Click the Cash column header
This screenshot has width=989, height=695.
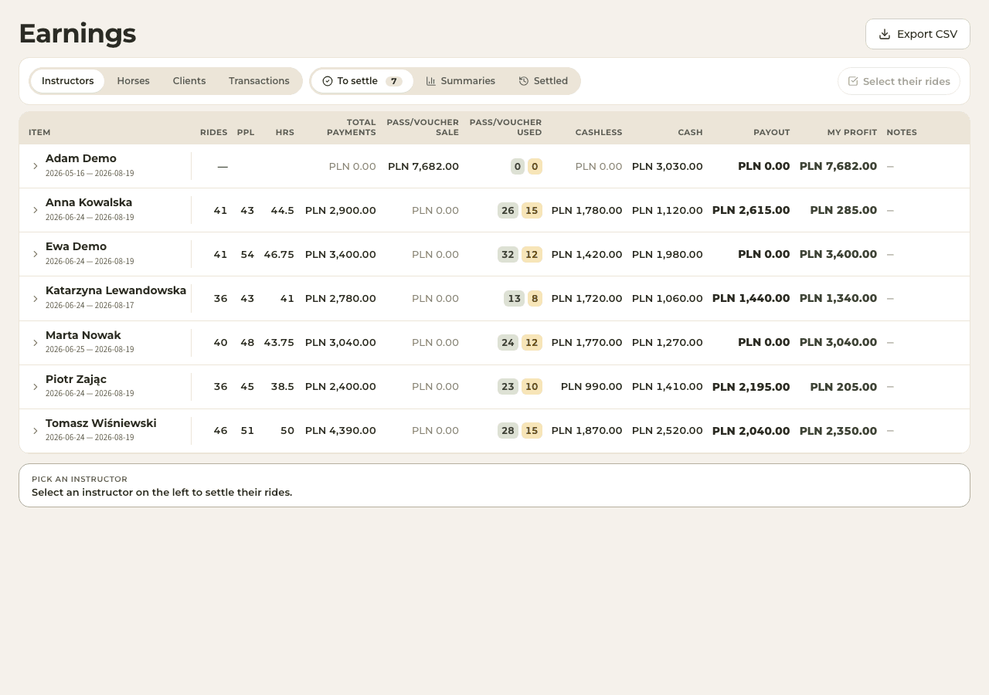click(691, 133)
